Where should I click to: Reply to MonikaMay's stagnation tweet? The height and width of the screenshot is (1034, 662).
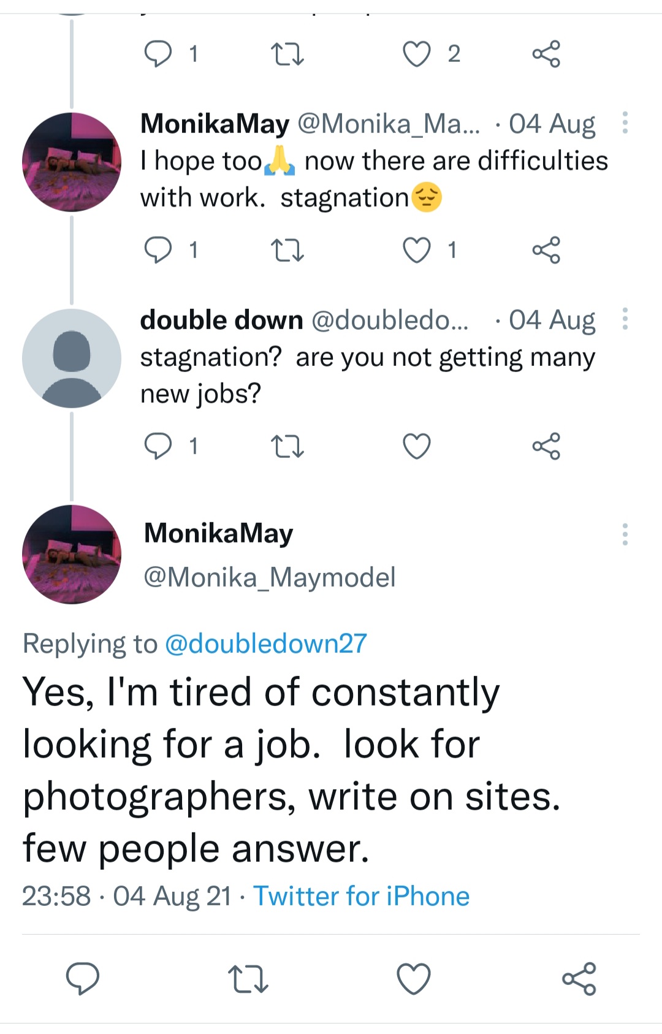[x=158, y=250]
